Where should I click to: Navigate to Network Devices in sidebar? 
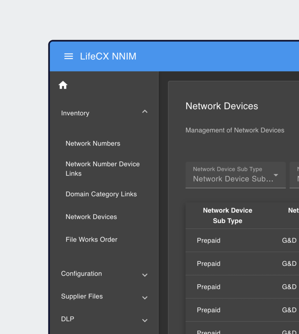coord(91,217)
